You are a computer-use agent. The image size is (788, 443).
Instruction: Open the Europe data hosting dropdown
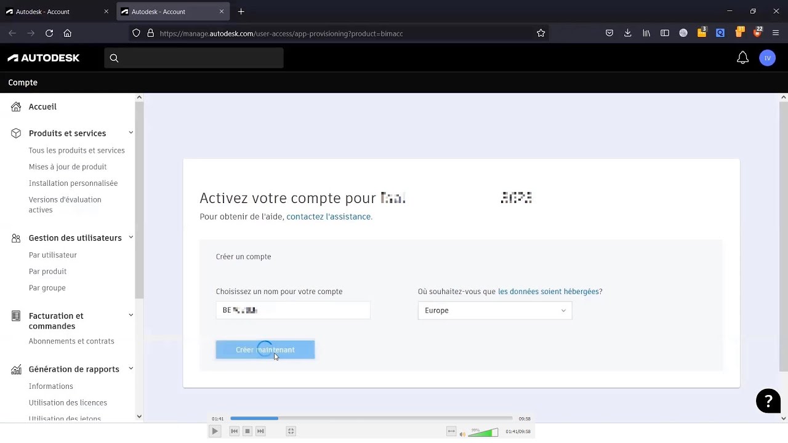(495, 311)
